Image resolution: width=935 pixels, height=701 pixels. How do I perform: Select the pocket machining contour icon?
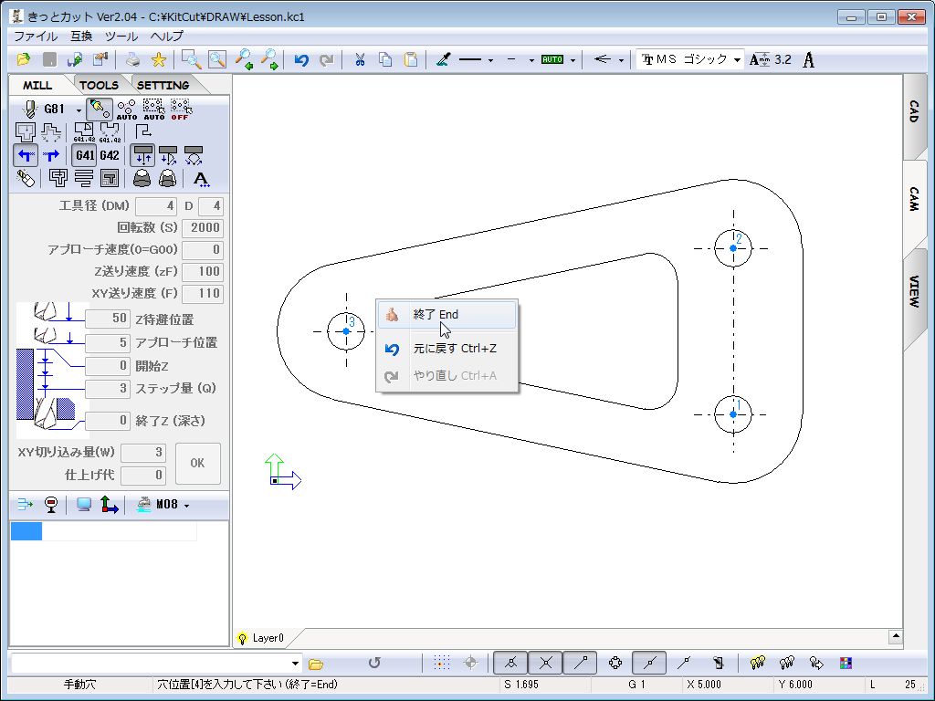coord(25,131)
